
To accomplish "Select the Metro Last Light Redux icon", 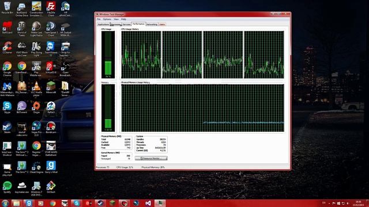I will click(x=36, y=29).
